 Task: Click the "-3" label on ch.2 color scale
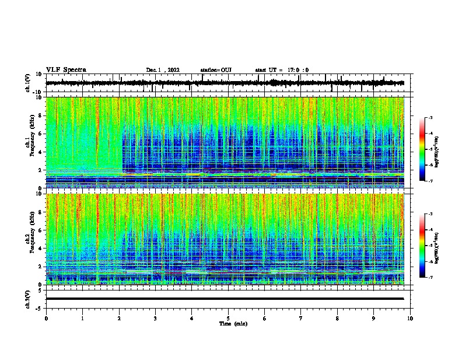[430, 214]
